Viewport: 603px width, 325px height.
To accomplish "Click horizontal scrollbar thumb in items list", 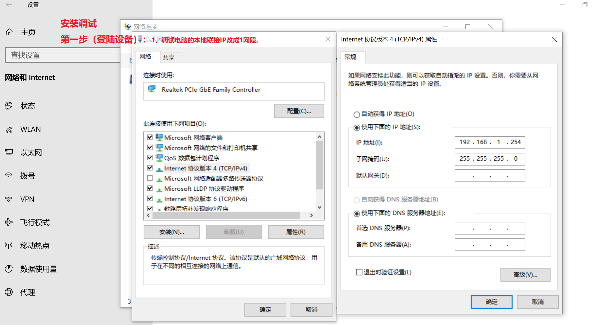I will 226,215.
